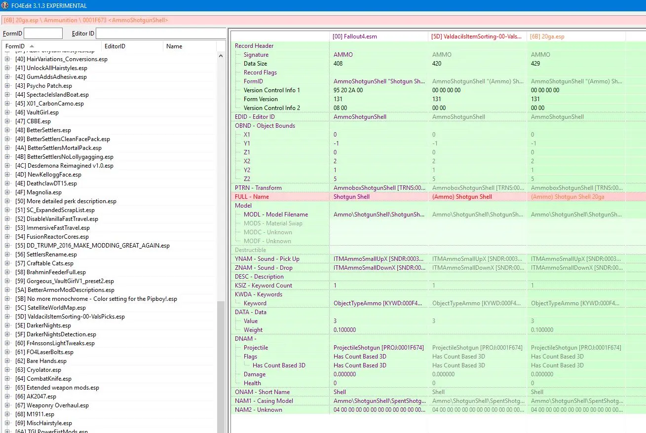Select [4D] NewKelloggFace.esp in the tree
646x433 pixels.
click(x=48, y=175)
